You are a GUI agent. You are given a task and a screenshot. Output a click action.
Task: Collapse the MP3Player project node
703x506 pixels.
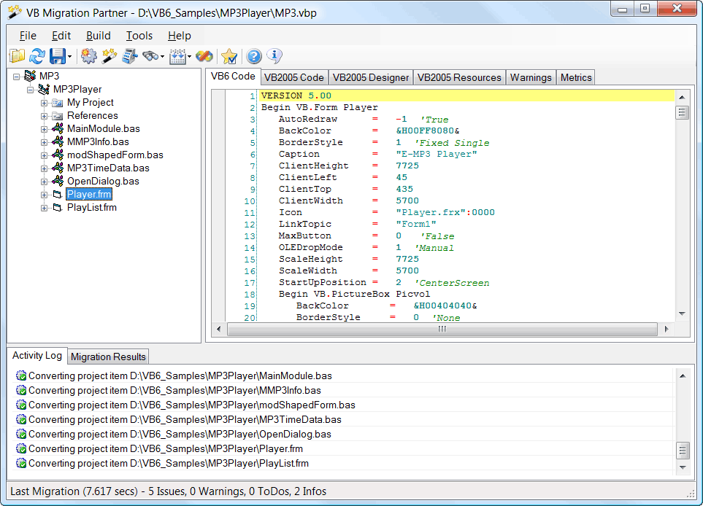(30, 90)
